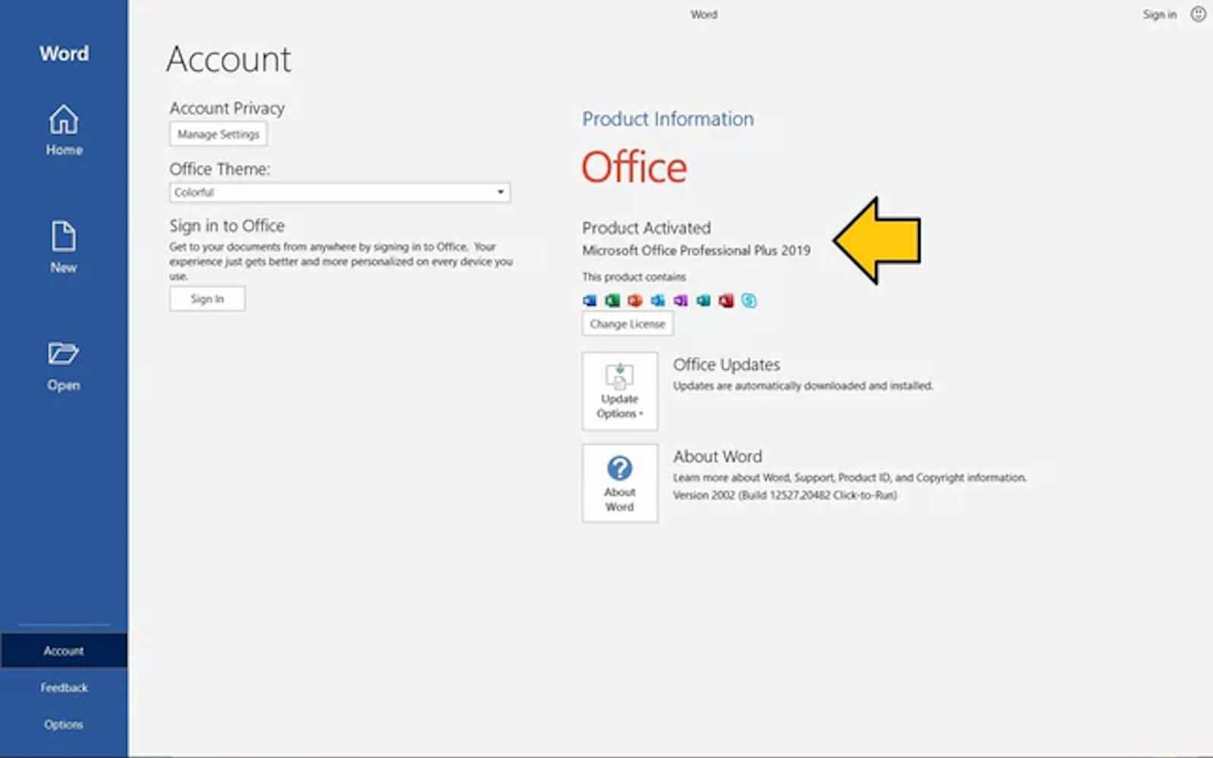Click the 'Office Updates' heading
This screenshot has width=1213, height=758.
click(x=726, y=365)
